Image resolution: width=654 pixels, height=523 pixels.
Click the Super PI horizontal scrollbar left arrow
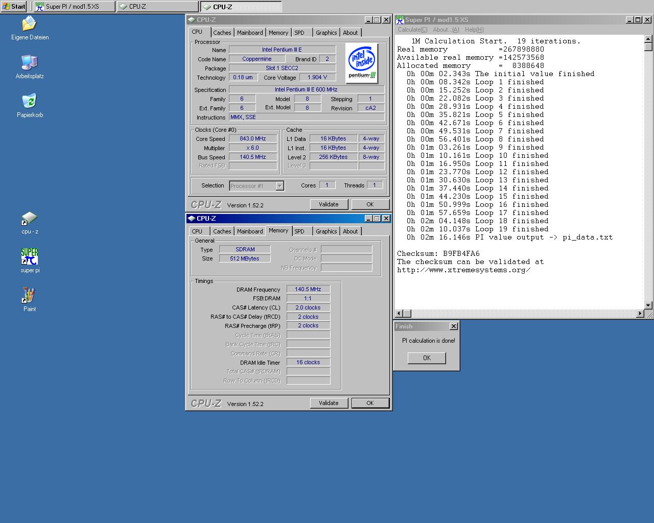(399, 313)
